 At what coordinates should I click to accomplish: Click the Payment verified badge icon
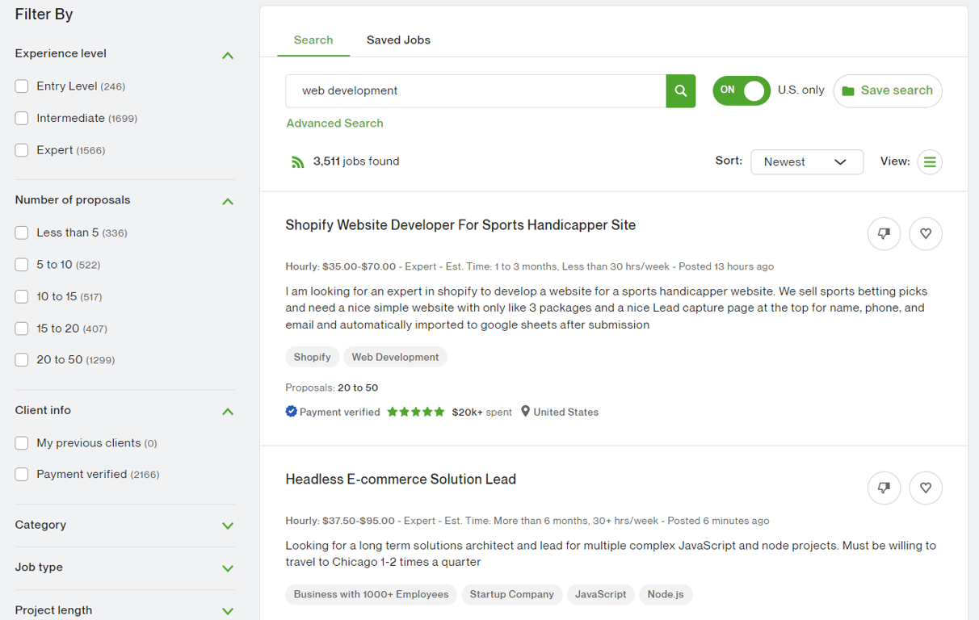point(291,412)
